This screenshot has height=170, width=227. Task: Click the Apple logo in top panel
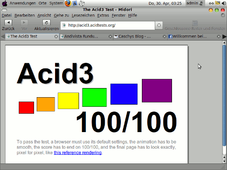[5, 3]
